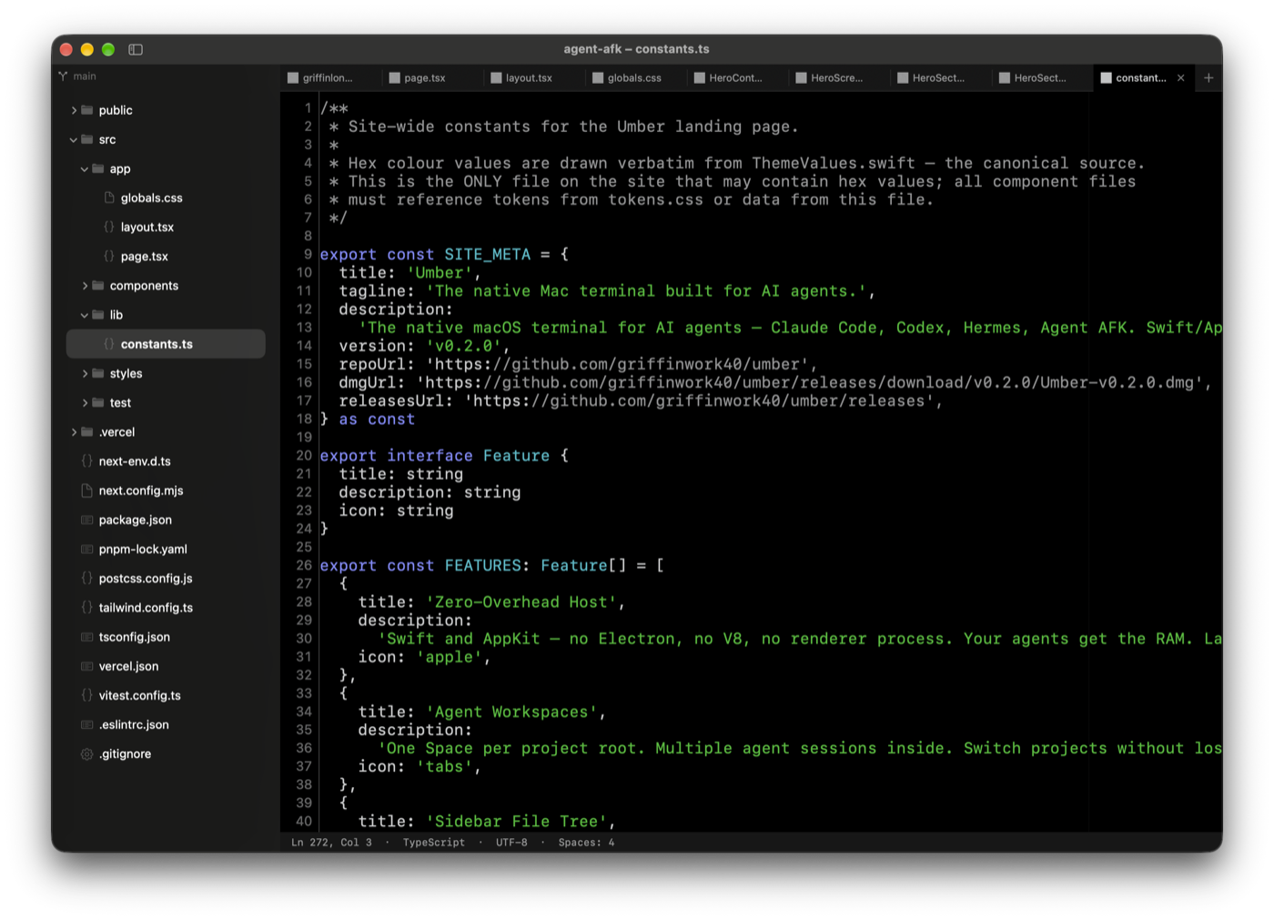The width and height of the screenshot is (1274, 920).
Task: Click the TypeScript language status entry
Action: [x=434, y=843]
